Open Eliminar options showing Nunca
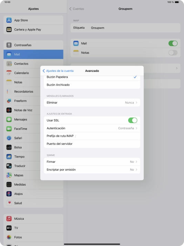Image resolution: width=184 pixels, height=246 pixels. [92, 103]
